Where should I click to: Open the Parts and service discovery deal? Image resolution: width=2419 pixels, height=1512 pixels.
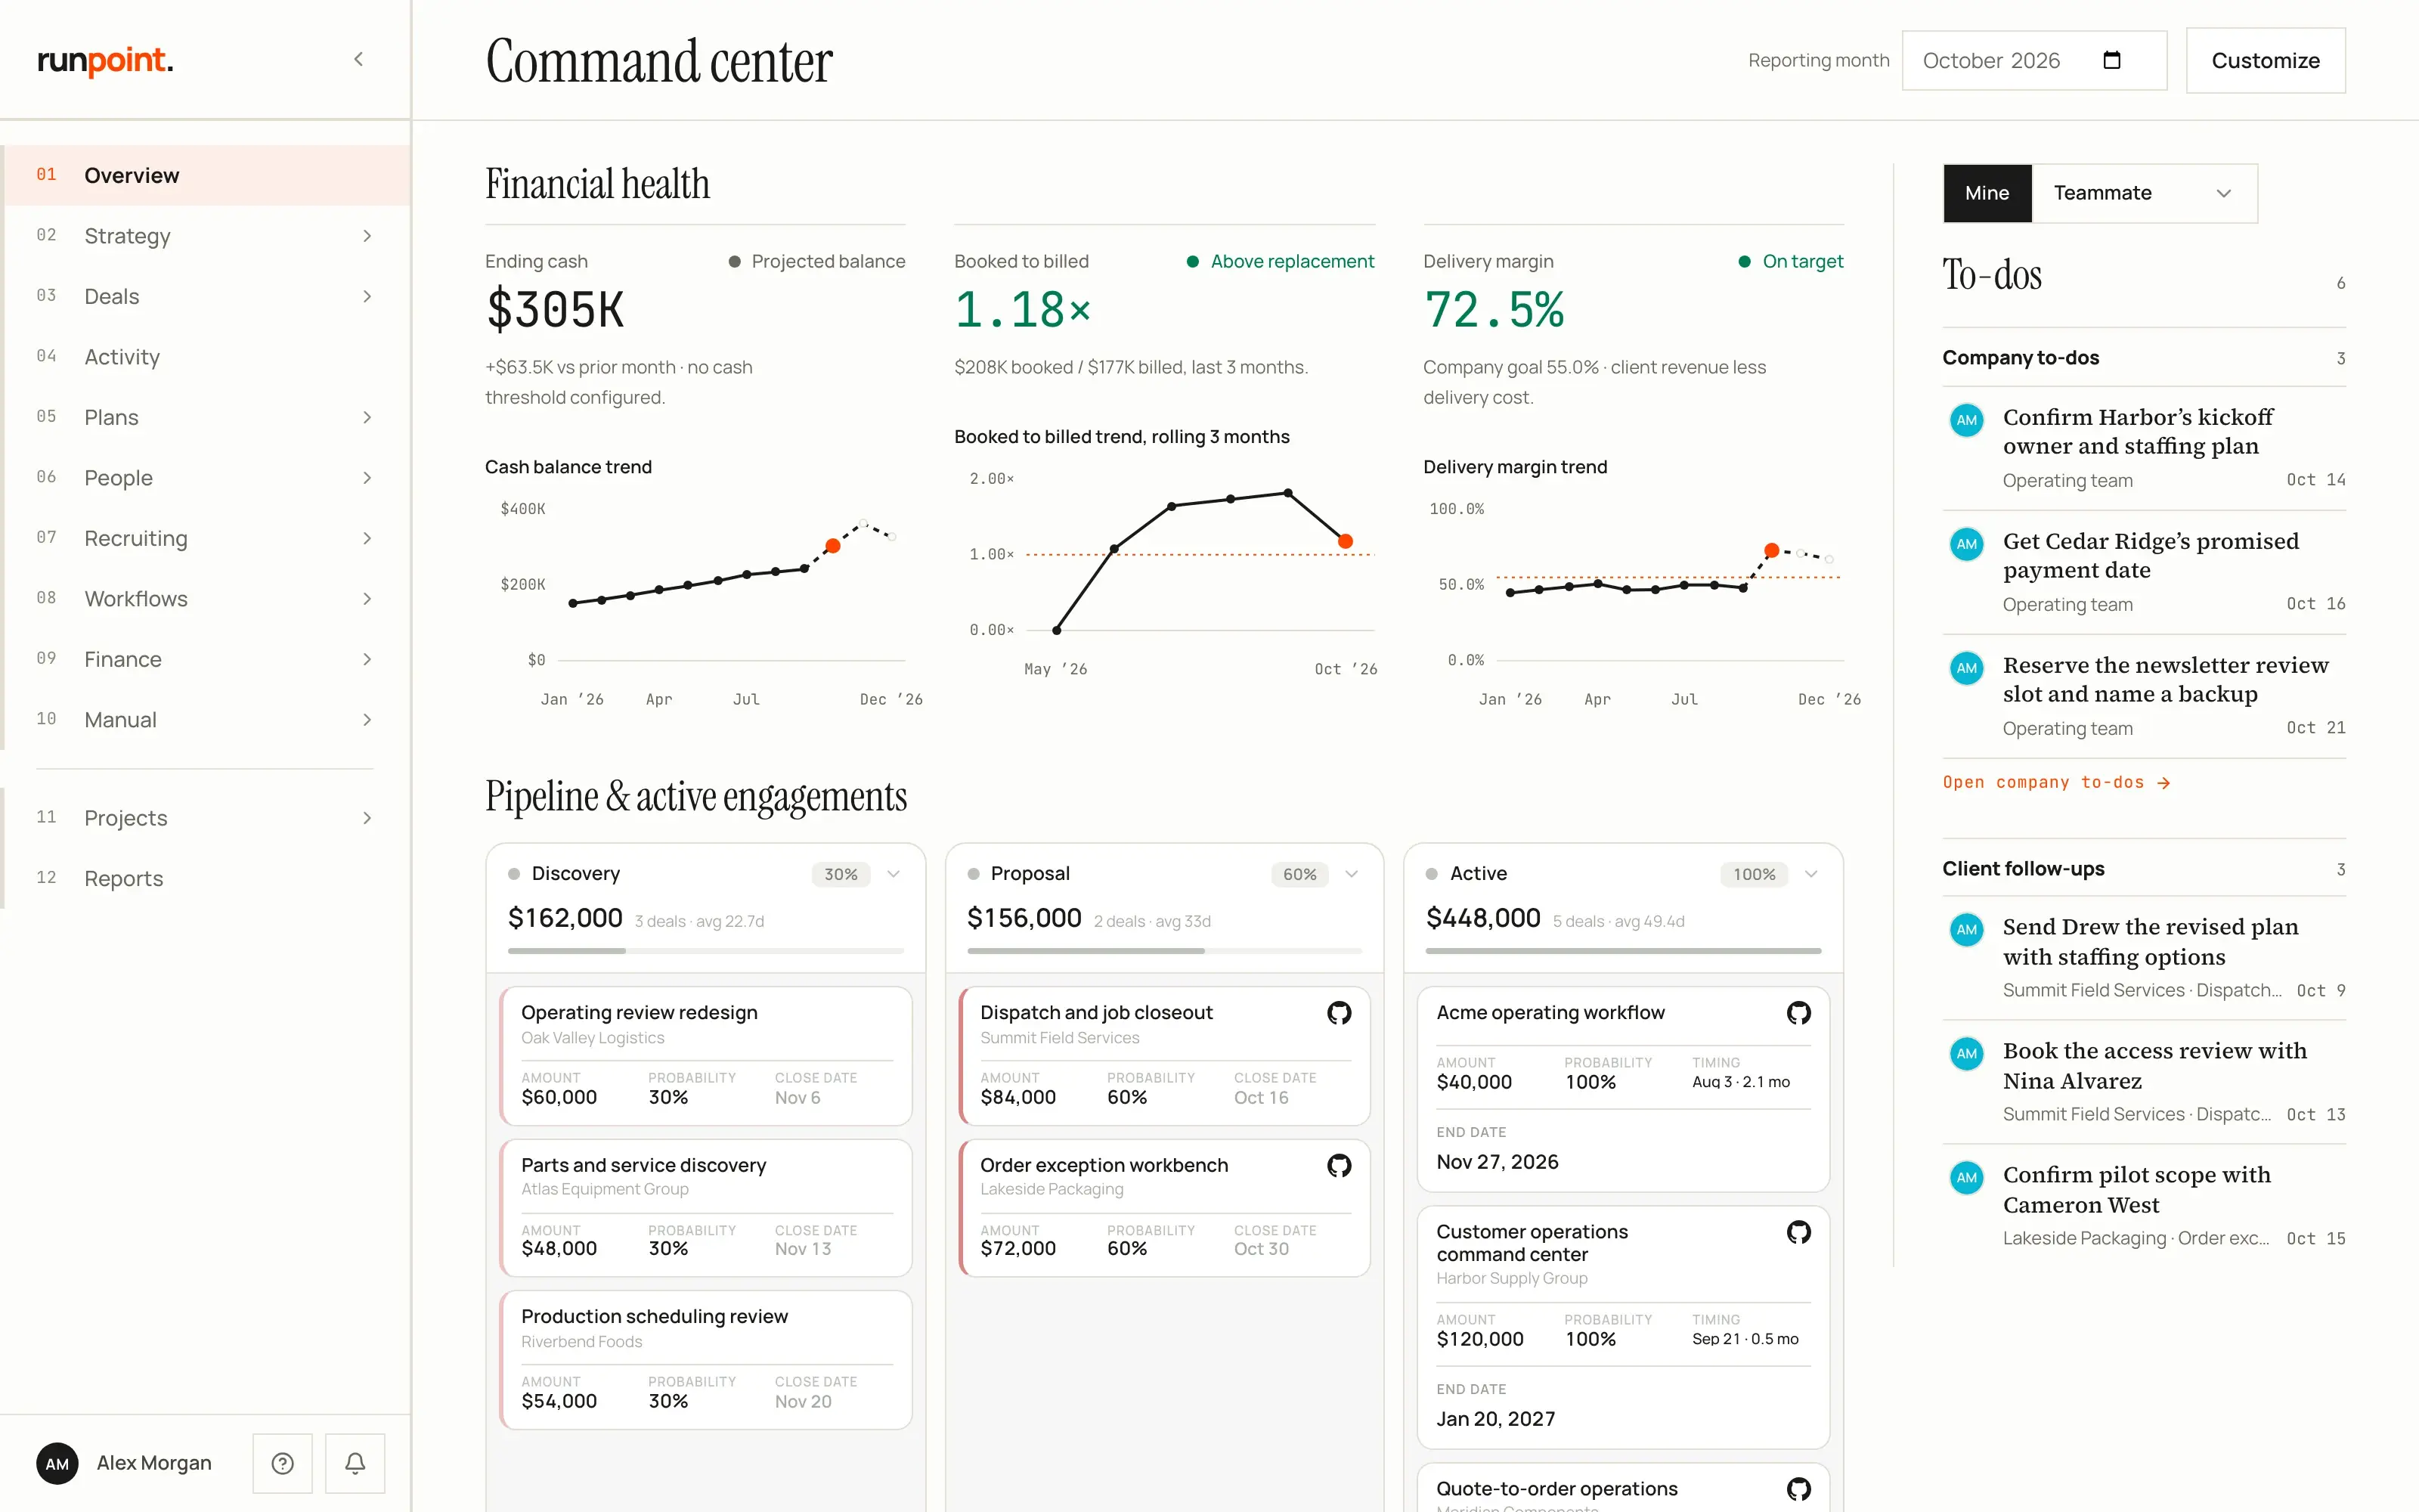tap(706, 1208)
